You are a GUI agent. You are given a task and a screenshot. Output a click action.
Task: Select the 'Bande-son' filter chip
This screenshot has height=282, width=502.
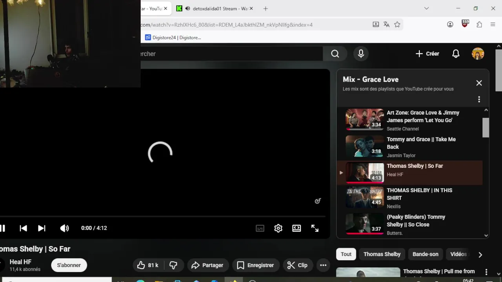(x=425, y=254)
